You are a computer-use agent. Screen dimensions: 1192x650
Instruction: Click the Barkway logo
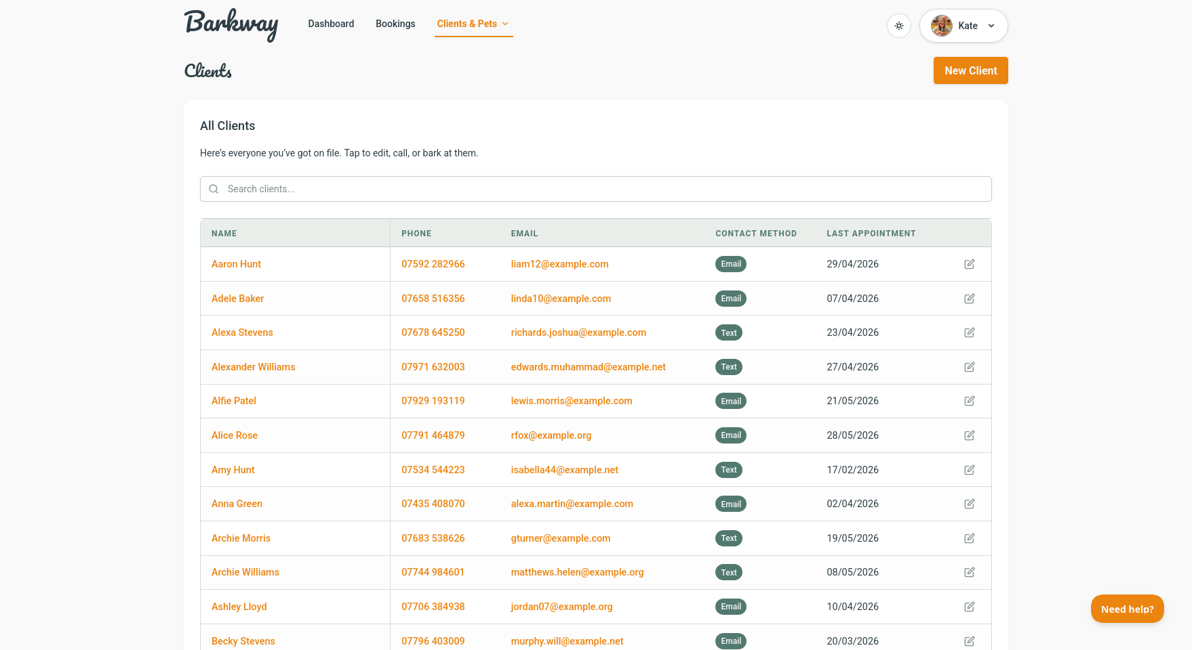231,25
